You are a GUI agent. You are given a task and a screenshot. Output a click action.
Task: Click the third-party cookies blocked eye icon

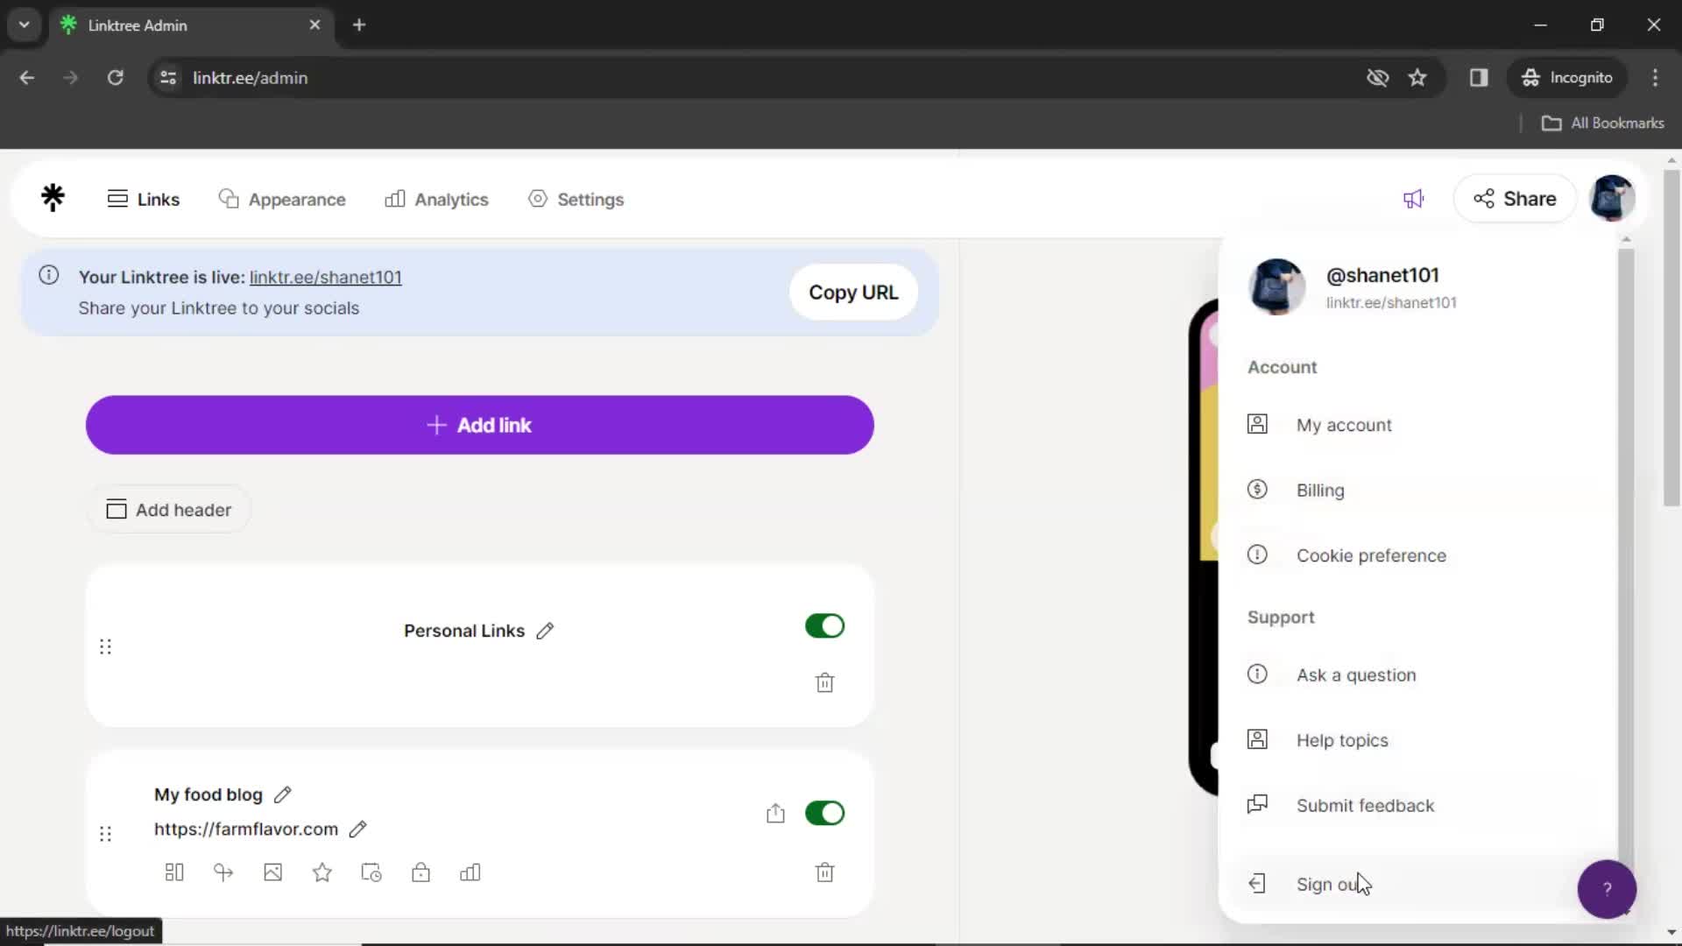coord(1378,78)
